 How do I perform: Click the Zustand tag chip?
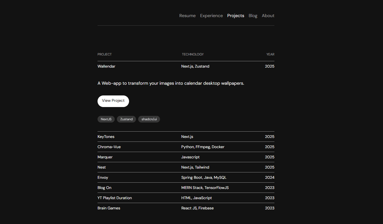coord(126,119)
